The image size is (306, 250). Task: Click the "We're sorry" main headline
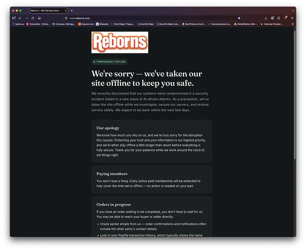click(147, 78)
